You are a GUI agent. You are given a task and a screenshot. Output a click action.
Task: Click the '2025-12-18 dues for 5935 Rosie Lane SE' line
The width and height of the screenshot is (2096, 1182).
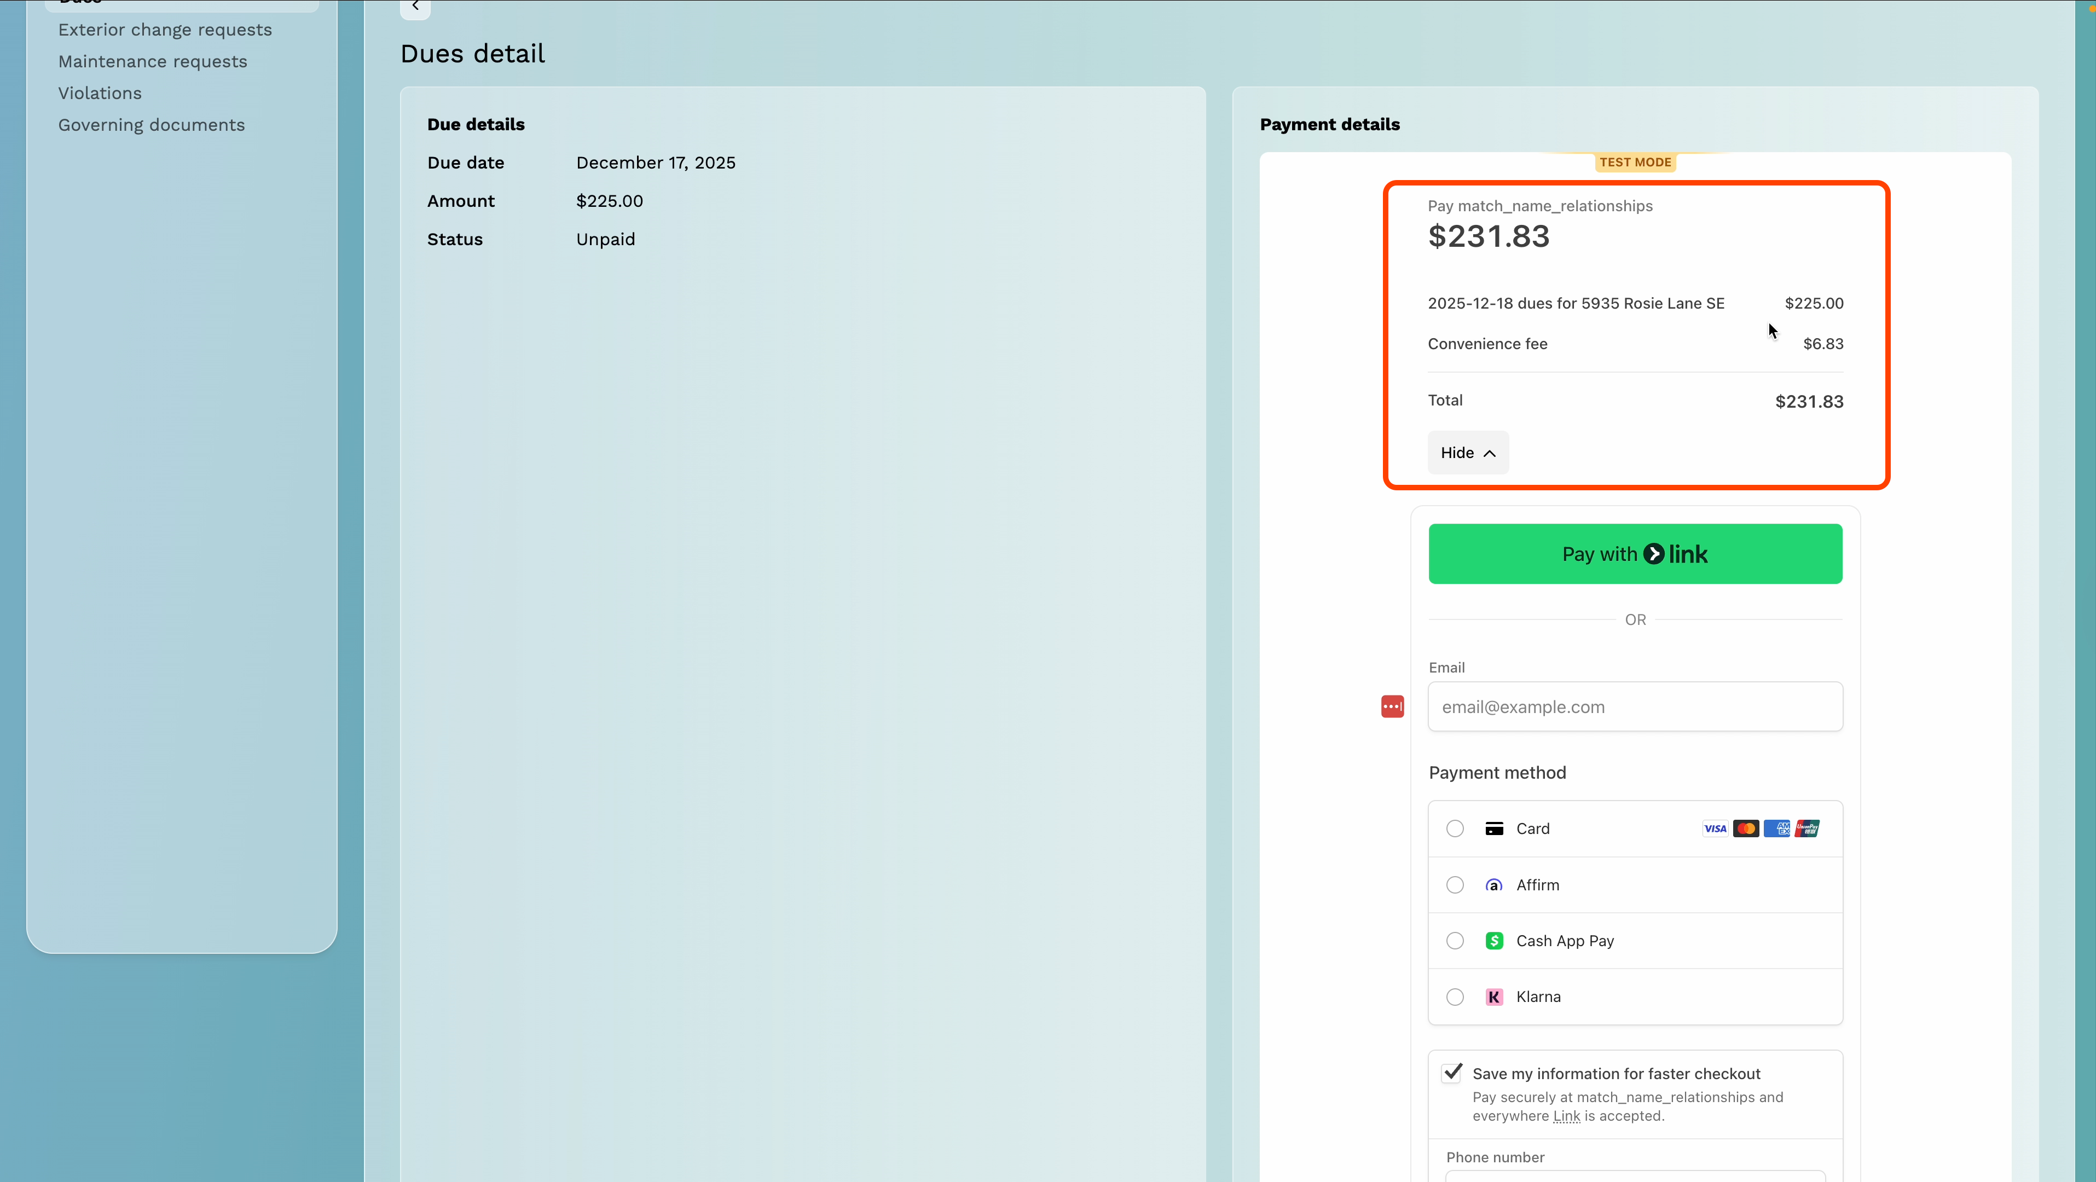[1576, 303]
